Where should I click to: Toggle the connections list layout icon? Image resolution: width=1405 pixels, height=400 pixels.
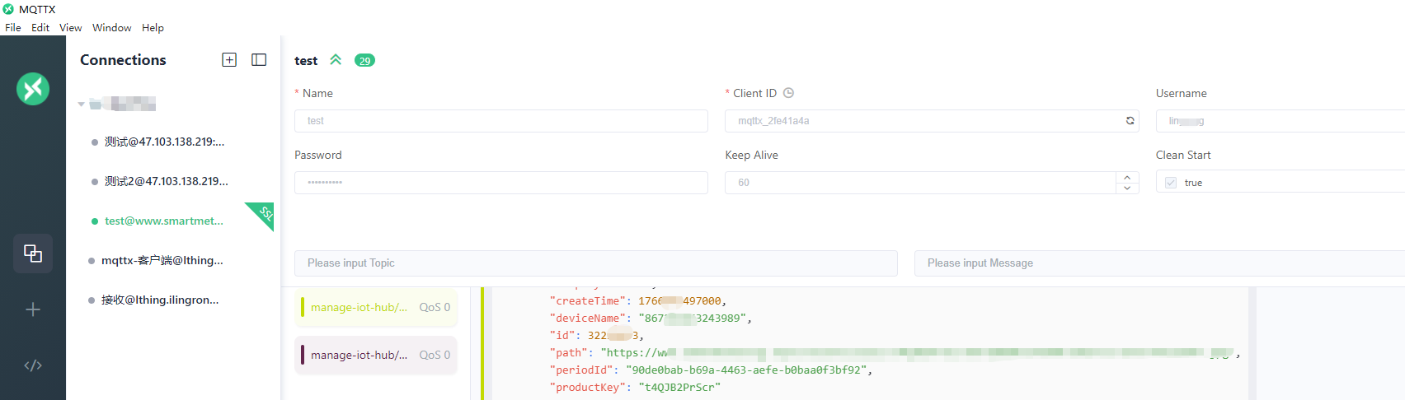(259, 60)
